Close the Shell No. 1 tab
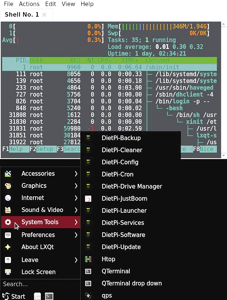 coord(44,15)
